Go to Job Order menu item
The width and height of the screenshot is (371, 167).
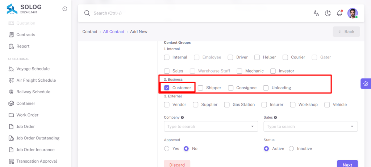(x=26, y=126)
